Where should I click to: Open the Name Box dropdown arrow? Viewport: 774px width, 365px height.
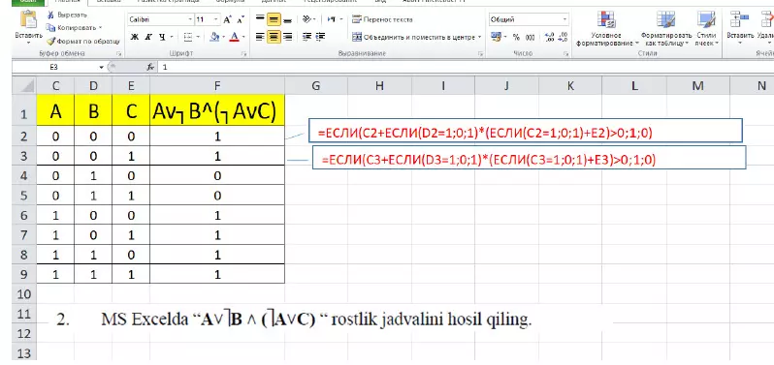[x=102, y=67]
